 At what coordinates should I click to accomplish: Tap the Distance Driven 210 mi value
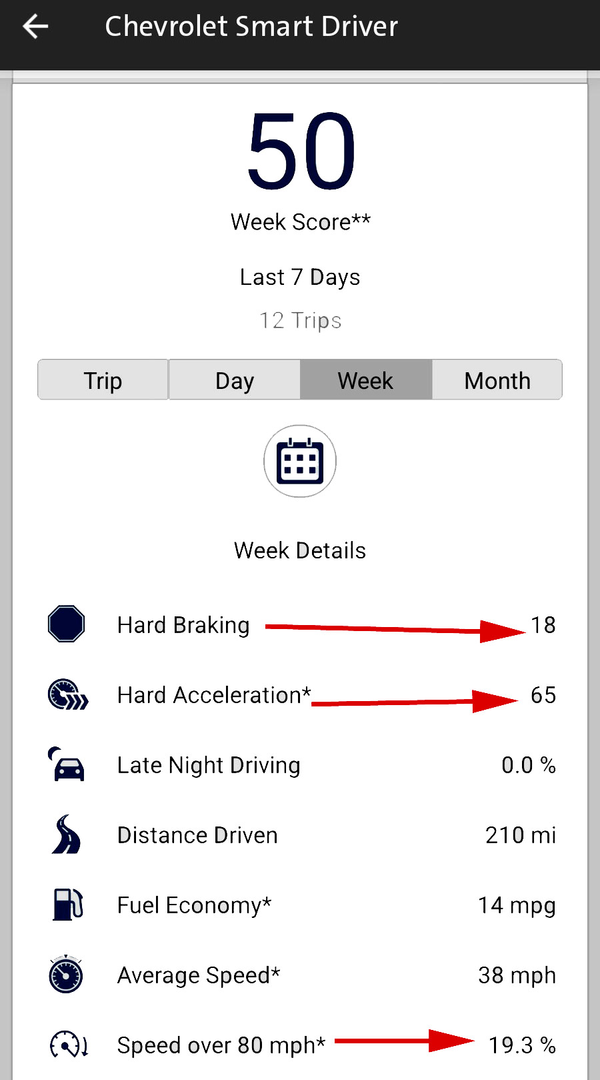pos(520,835)
